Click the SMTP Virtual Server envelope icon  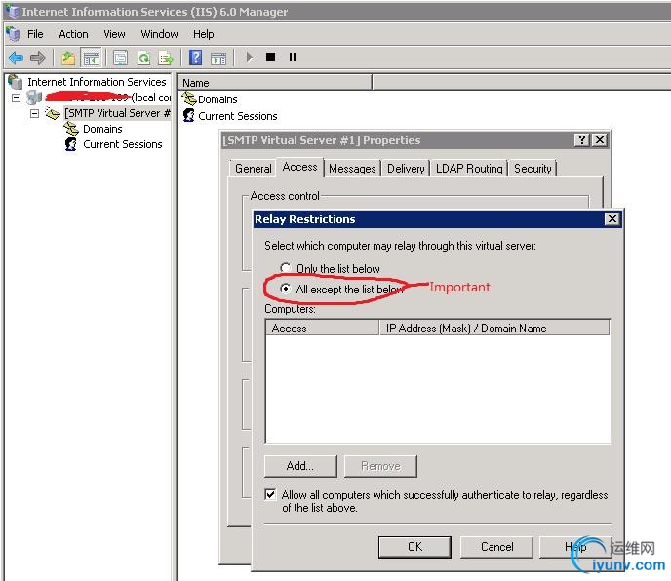pos(53,113)
